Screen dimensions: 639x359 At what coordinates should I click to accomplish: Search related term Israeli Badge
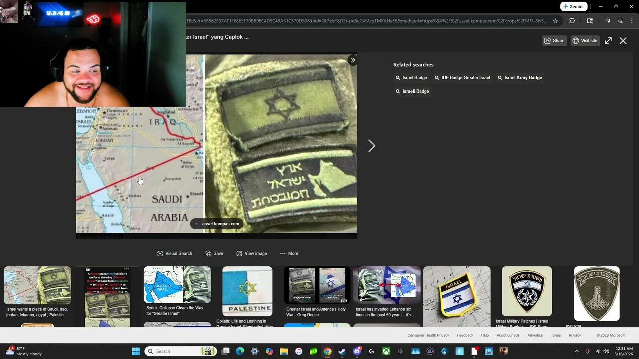pyautogui.click(x=412, y=91)
